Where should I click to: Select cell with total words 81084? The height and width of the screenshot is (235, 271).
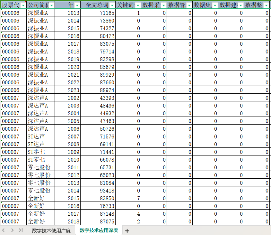pyautogui.click(x=98, y=183)
